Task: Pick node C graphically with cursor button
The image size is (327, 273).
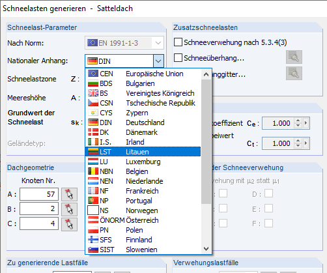Action: click(69, 224)
